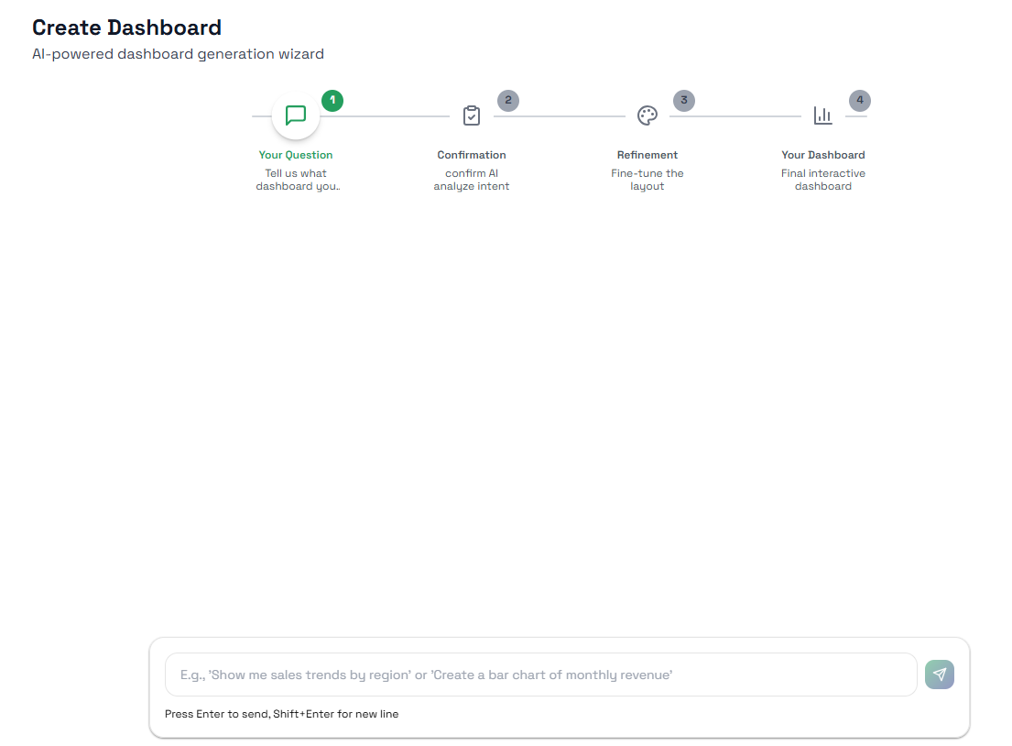Viewport: 1012px width, 746px height.
Task: Focus the dashboard question input field
Action: [x=540, y=675]
